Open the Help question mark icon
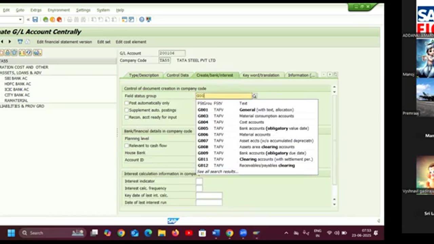The height and width of the screenshot is (244, 434). click(142, 20)
